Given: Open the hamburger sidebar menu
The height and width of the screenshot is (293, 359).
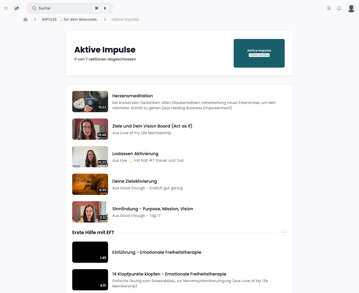Looking at the screenshot, I should click(6, 8).
